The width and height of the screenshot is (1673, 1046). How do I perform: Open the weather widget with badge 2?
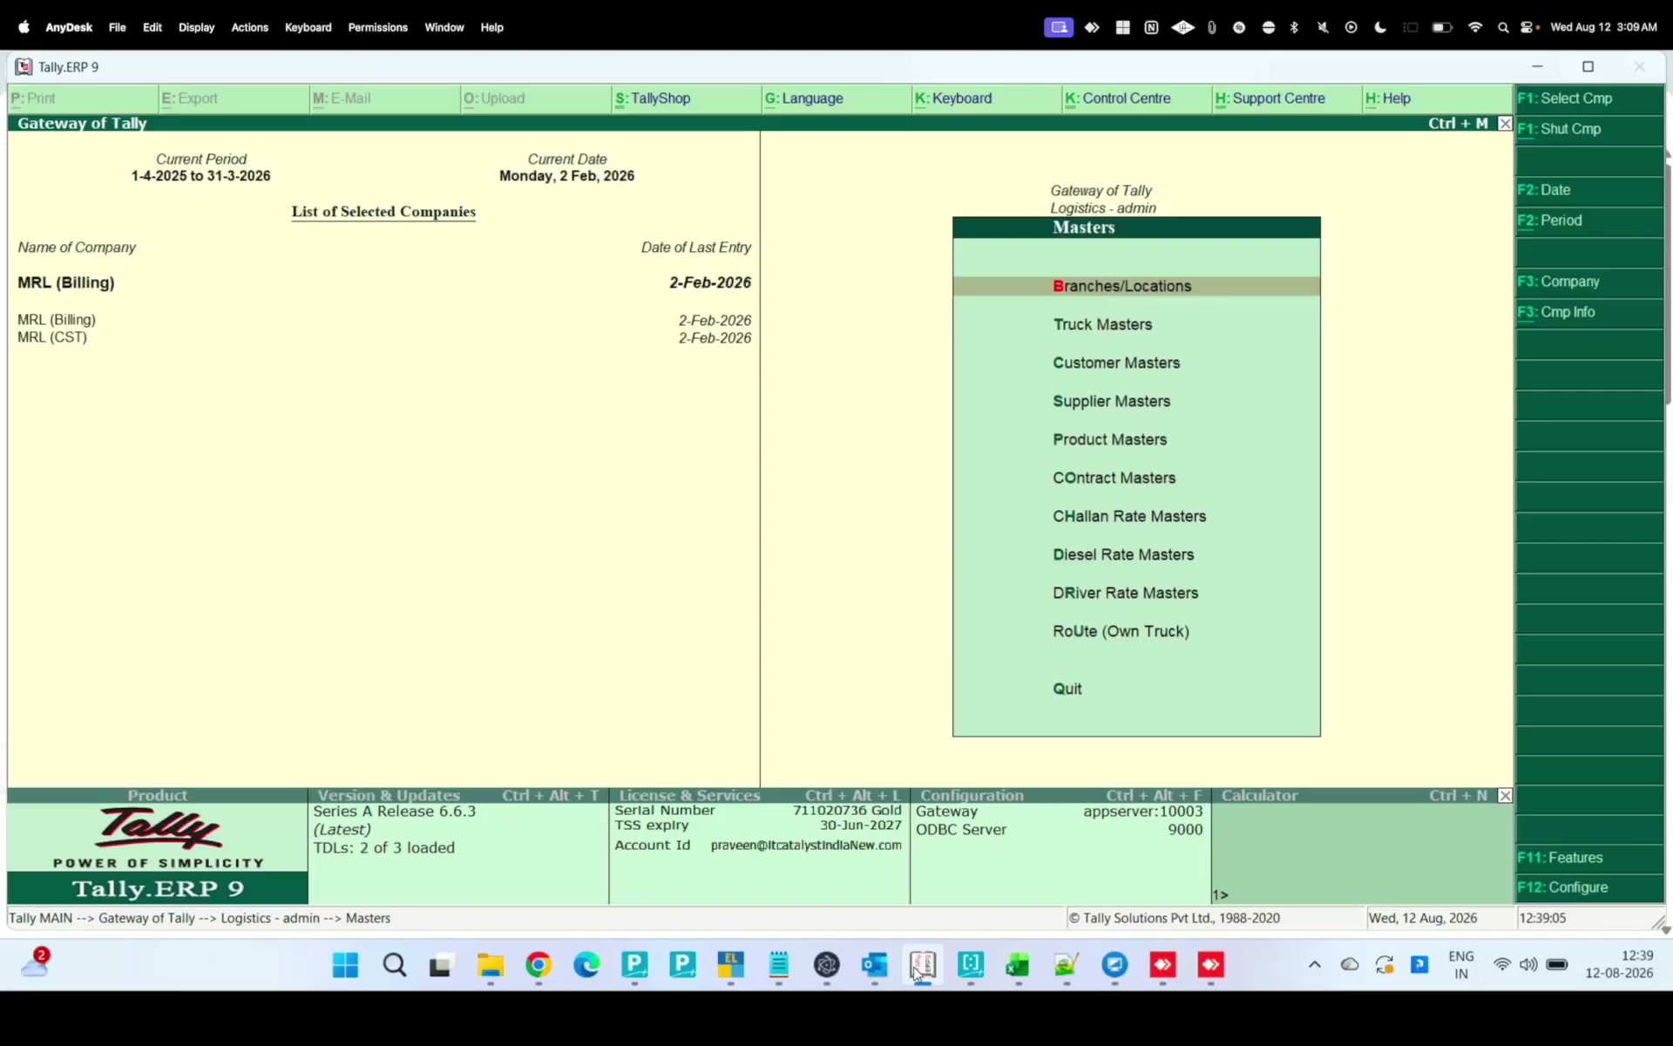pos(35,962)
